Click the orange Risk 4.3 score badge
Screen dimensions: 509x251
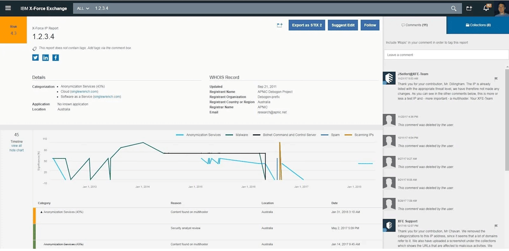(x=14, y=30)
